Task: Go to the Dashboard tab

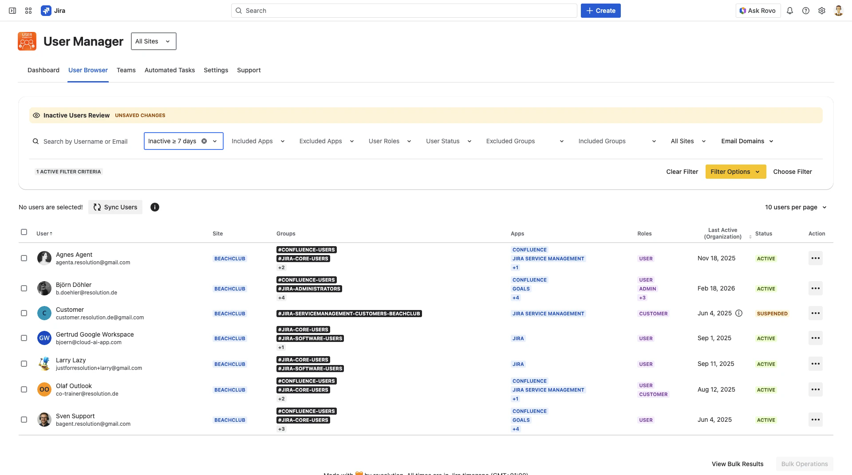Action: (x=43, y=70)
